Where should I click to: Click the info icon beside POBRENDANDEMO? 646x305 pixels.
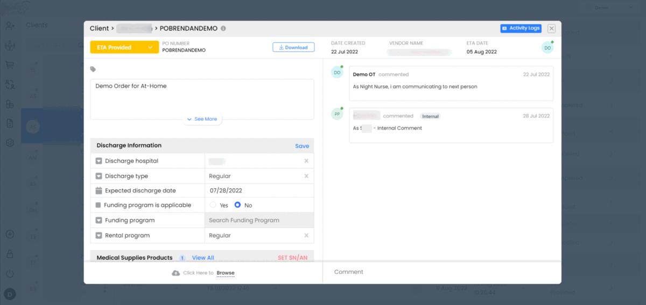point(223,29)
